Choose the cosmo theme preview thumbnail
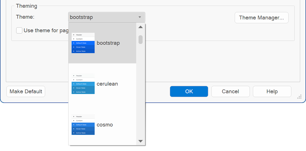This screenshot has height=151, width=306. [x=83, y=125]
